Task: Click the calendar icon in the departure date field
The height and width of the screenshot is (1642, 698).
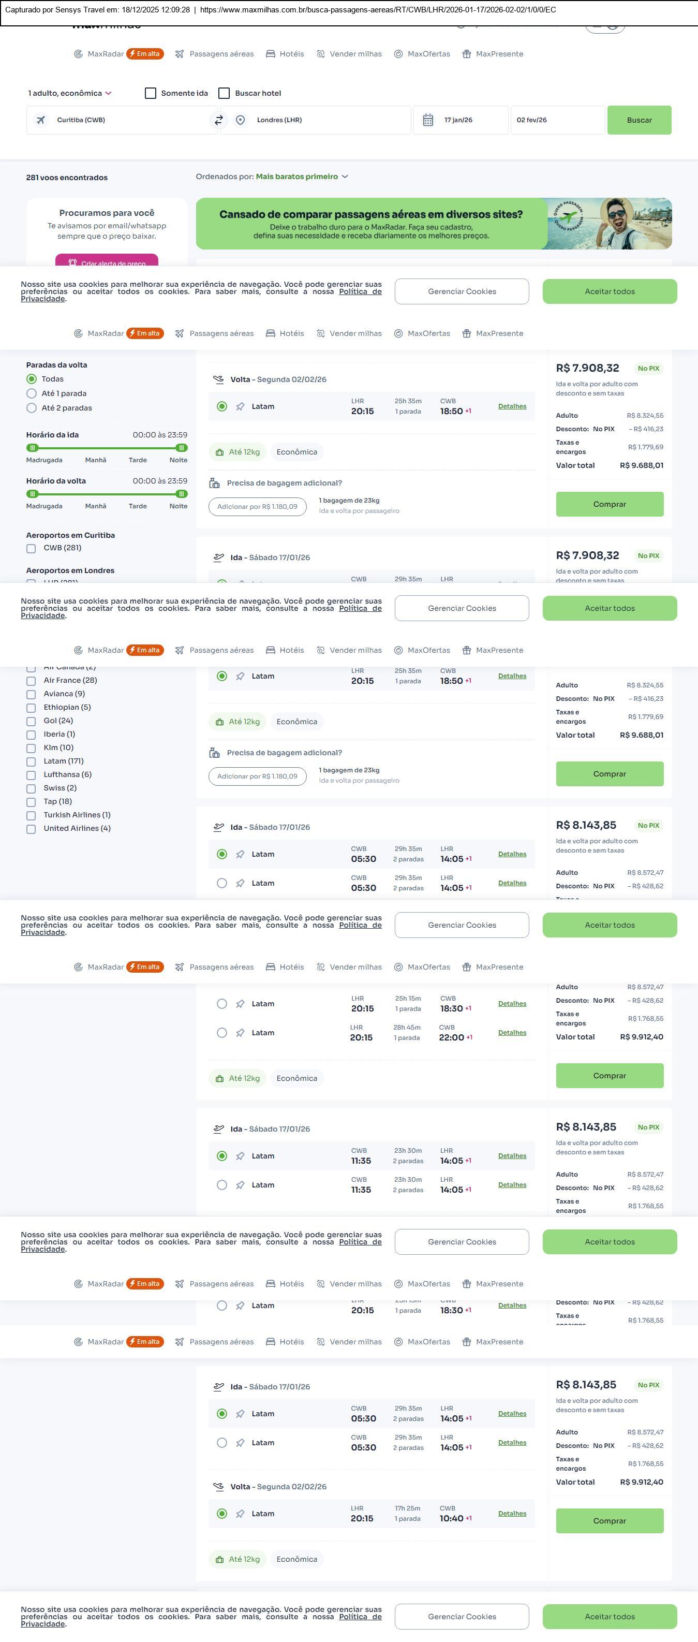Action: (x=428, y=120)
